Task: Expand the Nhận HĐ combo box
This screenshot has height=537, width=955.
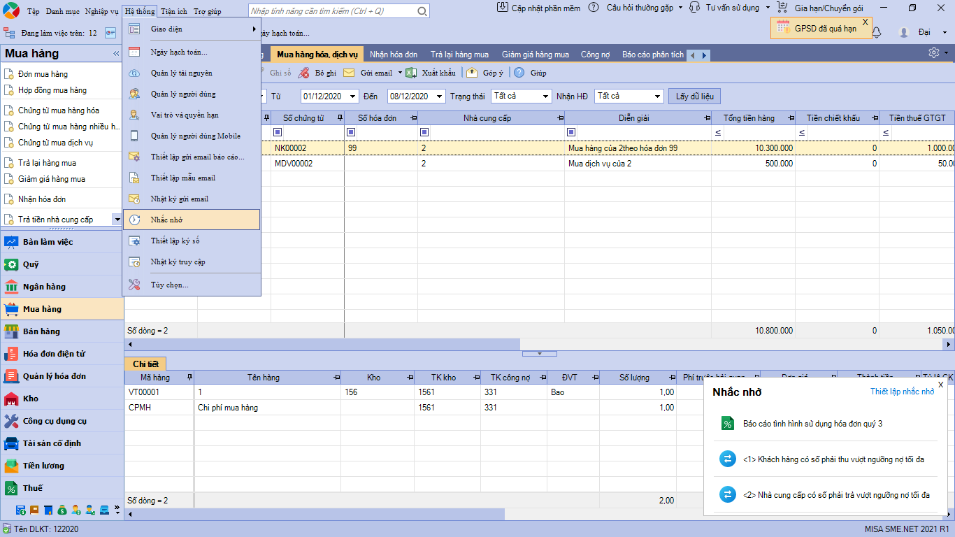Action: [657, 96]
